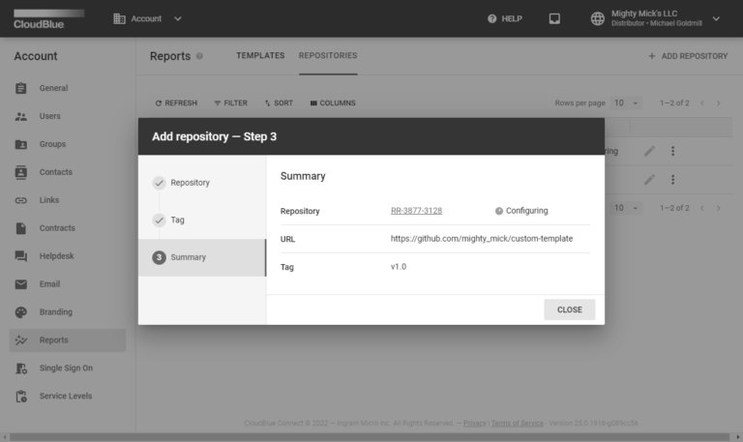
Task: Refresh the repositories list
Action: click(176, 103)
